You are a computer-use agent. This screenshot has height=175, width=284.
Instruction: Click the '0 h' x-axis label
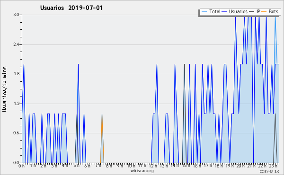22,166
